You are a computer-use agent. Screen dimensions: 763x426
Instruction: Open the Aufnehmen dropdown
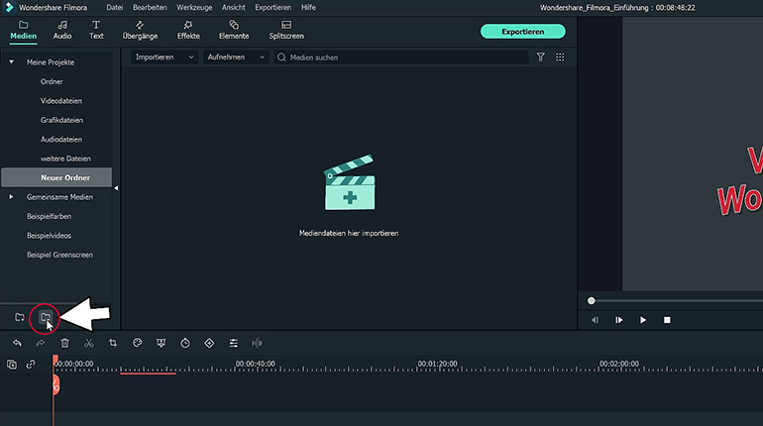[236, 56]
